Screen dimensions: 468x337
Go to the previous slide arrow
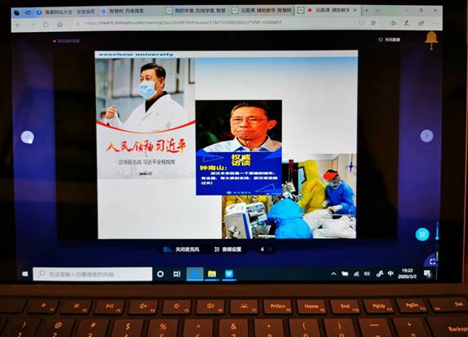coord(28,137)
